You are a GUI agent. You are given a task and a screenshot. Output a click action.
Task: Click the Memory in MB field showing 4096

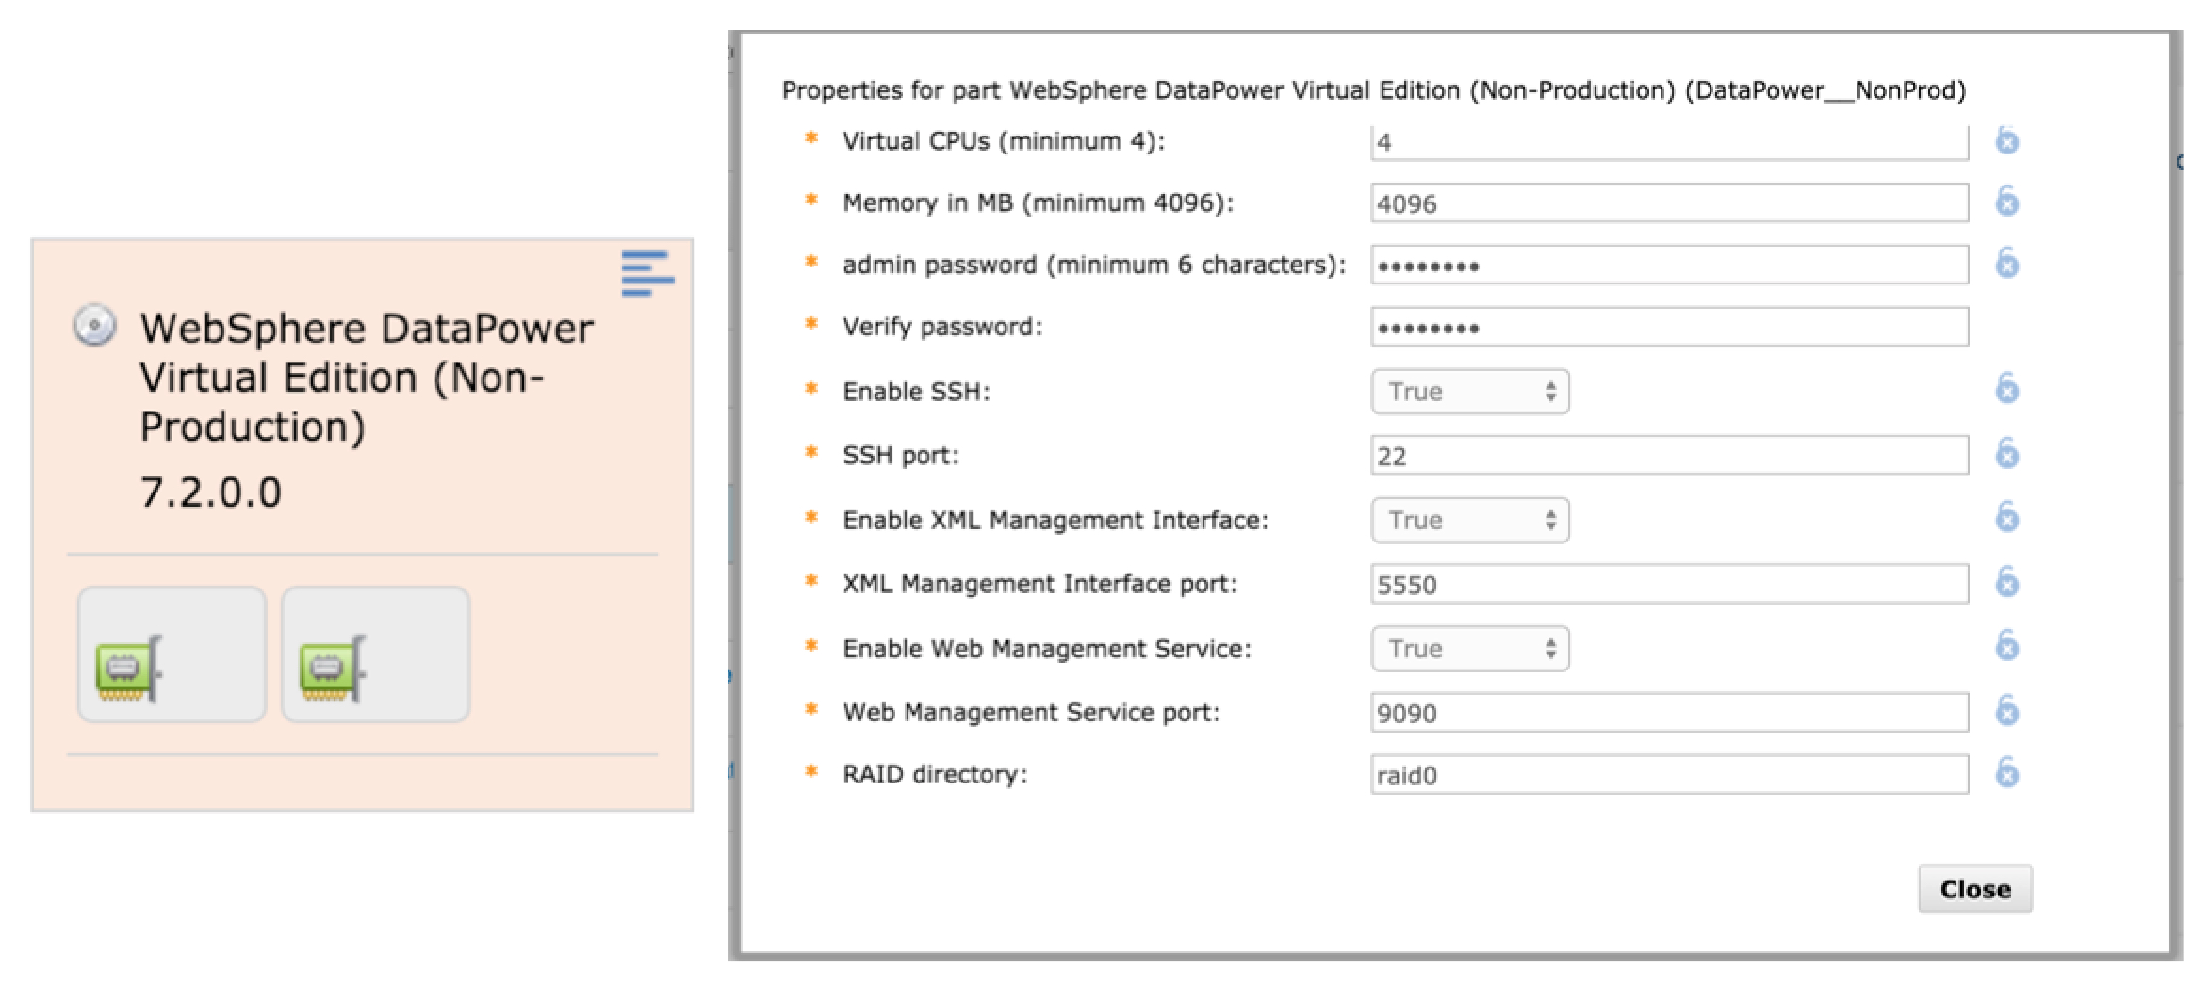point(1669,203)
